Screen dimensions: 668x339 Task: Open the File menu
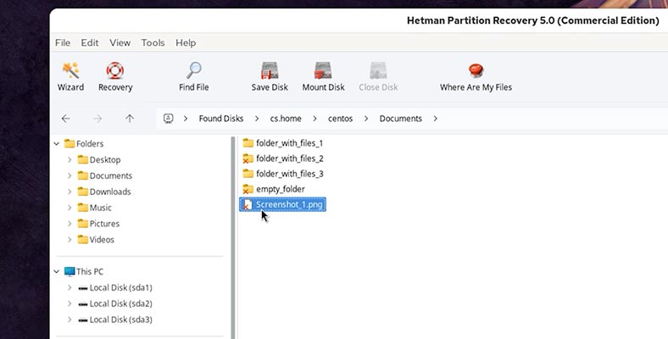coord(63,42)
